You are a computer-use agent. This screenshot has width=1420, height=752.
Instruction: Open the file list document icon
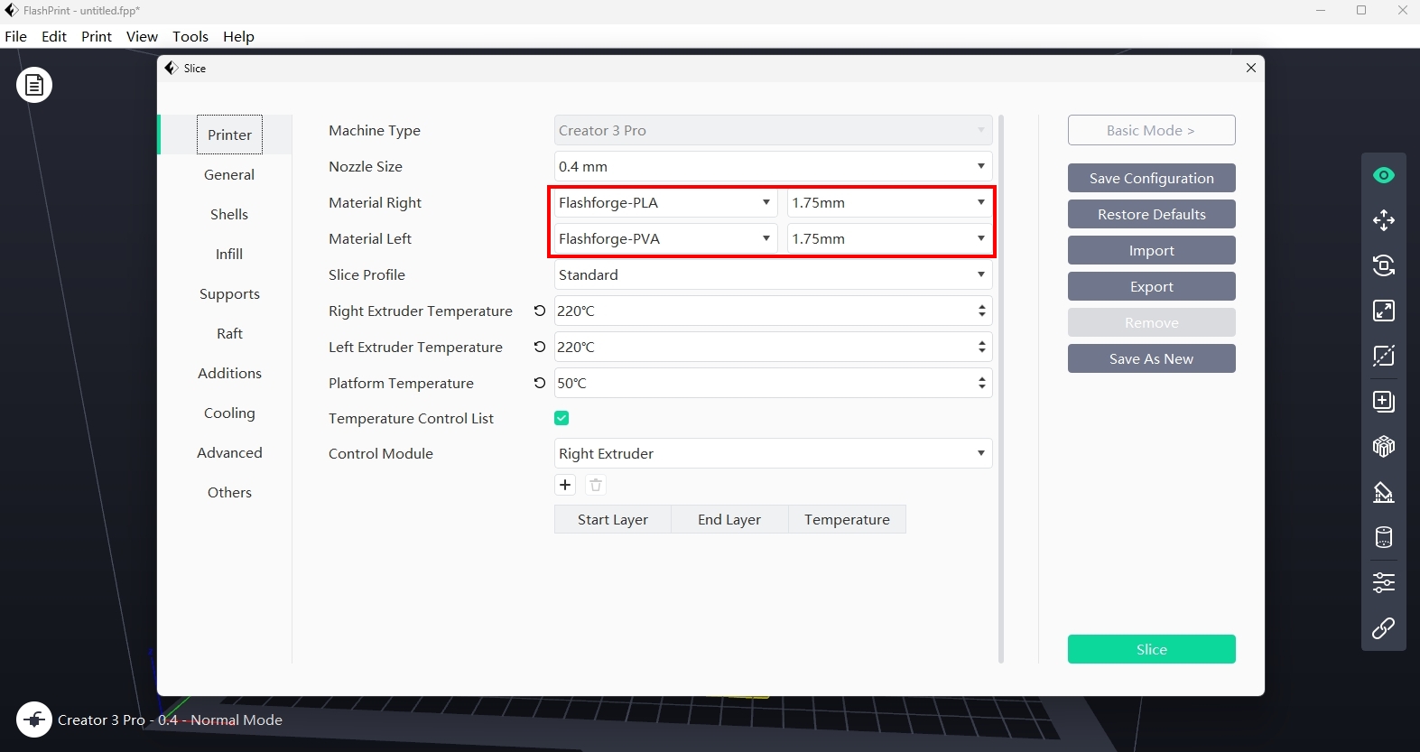(34, 85)
